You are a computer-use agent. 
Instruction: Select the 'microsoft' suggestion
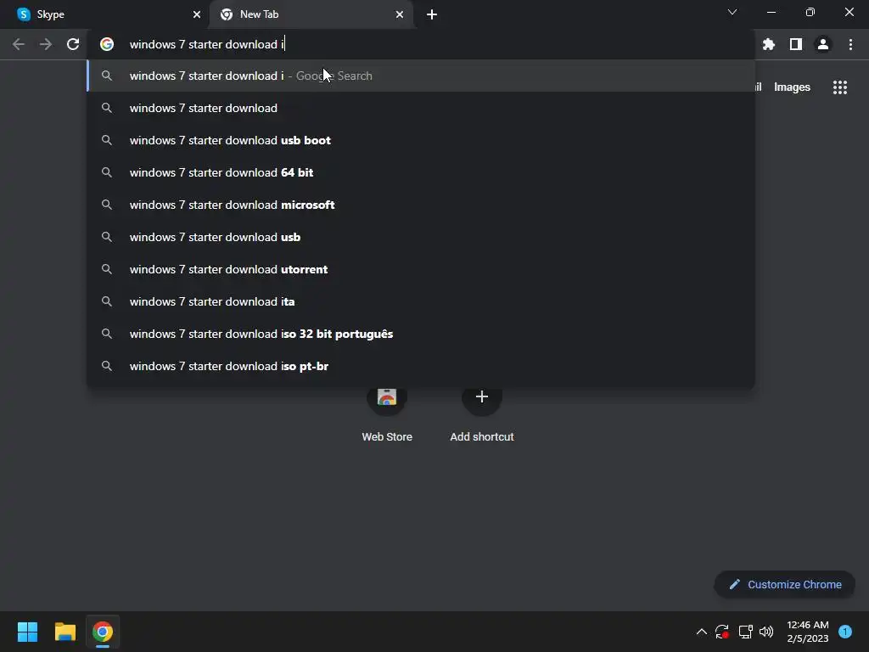pos(421,205)
